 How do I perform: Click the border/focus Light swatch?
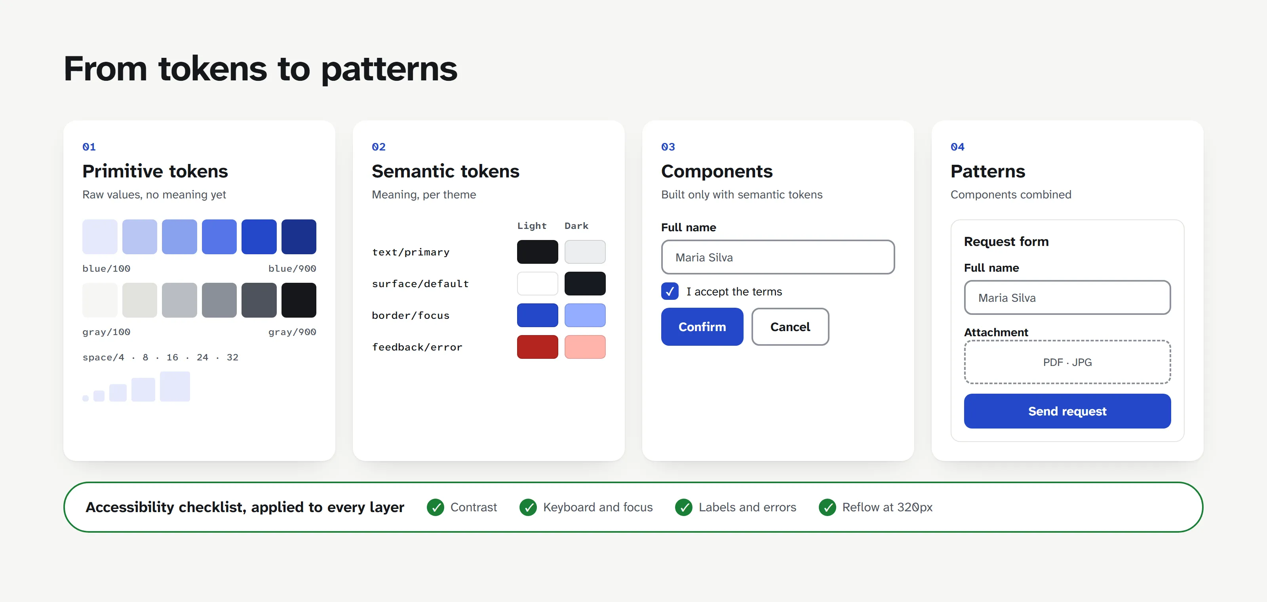coord(537,315)
